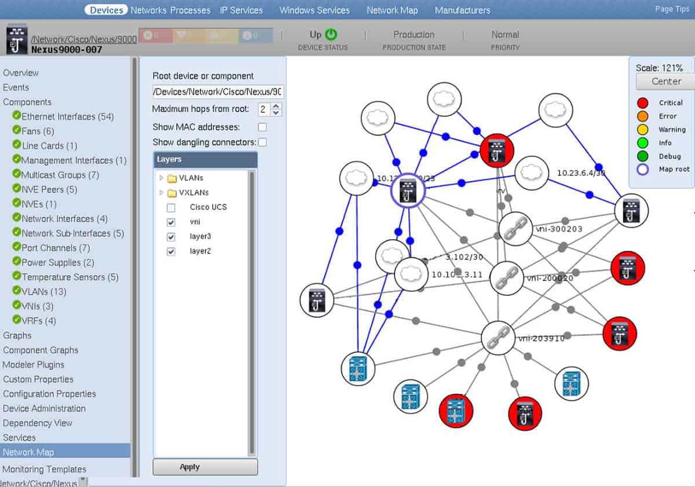Select the blue switch node joined by blue links
This screenshot has height=487, width=695.
click(359, 368)
